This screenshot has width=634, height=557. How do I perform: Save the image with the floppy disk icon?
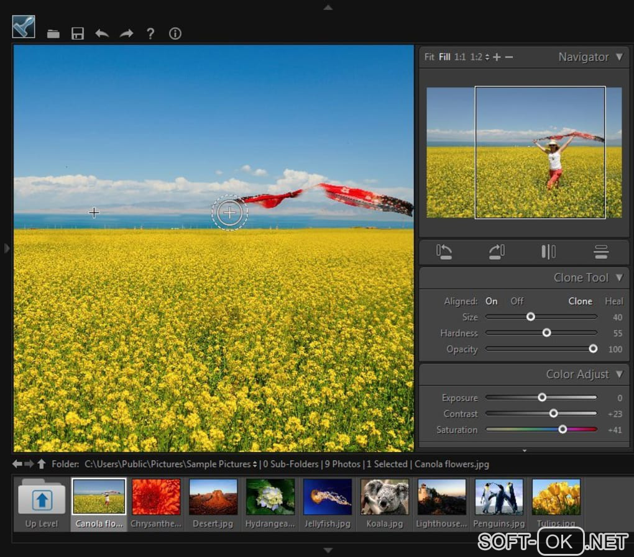pos(78,34)
